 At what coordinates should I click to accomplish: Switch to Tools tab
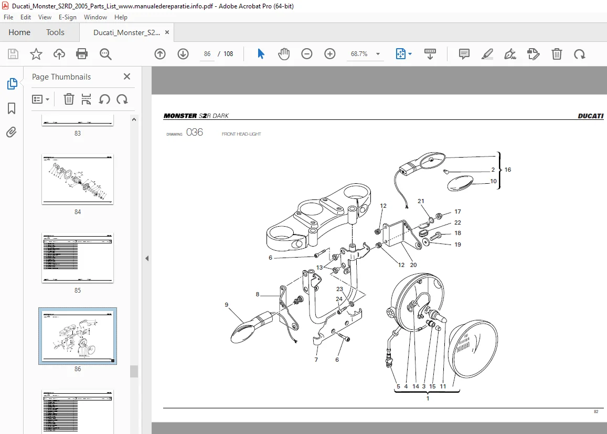(x=55, y=32)
